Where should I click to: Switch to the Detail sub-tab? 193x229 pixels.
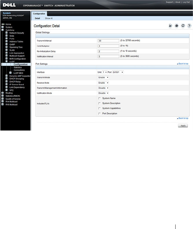pos(37,18)
